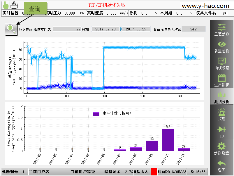The height and width of the screenshot is (176, 234).
Task: Open 参数设置 gear settings
Action: coord(221,148)
